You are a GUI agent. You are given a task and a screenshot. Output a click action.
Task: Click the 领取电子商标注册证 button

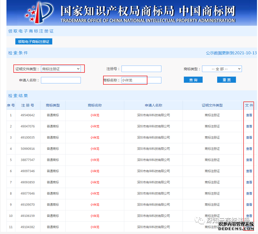point(34,42)
